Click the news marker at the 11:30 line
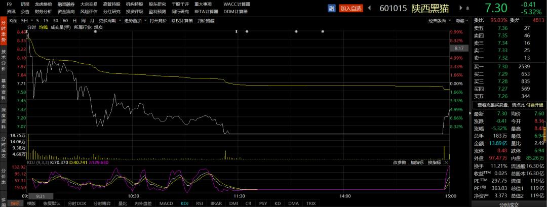The image size is (547, 207). pos(237,32)
